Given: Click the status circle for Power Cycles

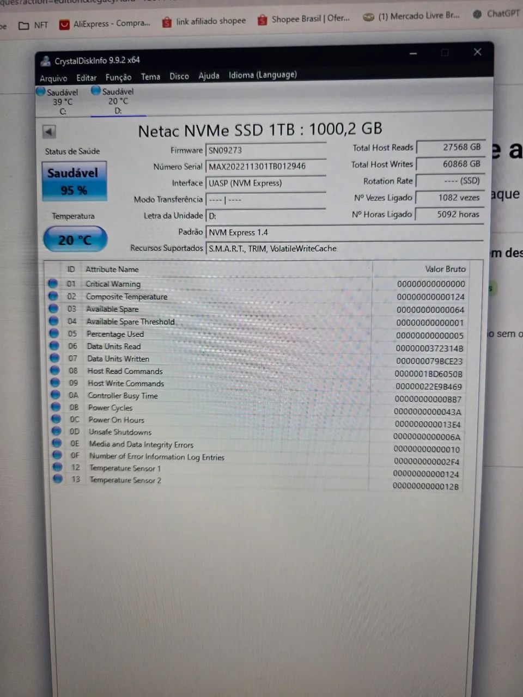Looking at the screenshot, I should (x=56, y=407).
